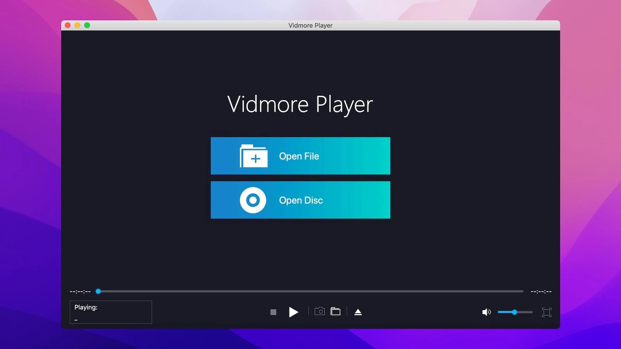Image resolution: width=621 pixels, height=349 pixels.
Task: Mute audio by clicking the speaker icon
Action: (486, 312)
